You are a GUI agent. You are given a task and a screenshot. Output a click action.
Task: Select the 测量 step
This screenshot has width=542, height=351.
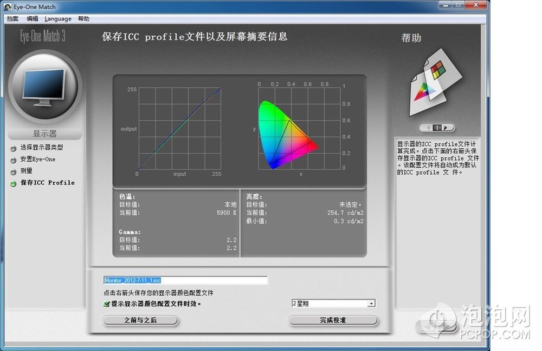(x=26, y=171)
